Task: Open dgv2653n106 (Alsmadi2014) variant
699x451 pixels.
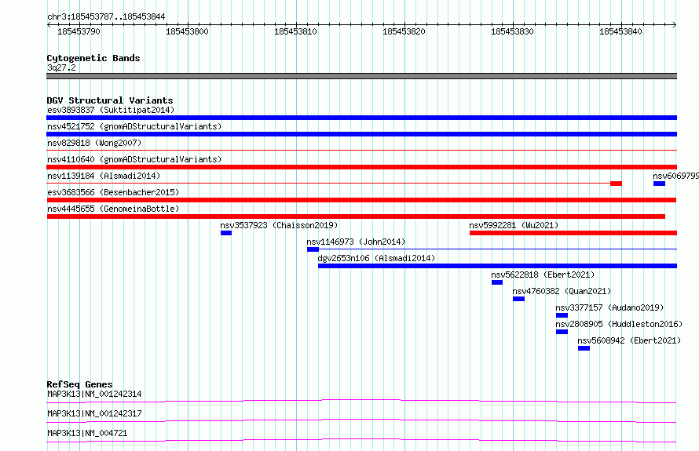Action: pyautogui.click(x=376, y=258)
